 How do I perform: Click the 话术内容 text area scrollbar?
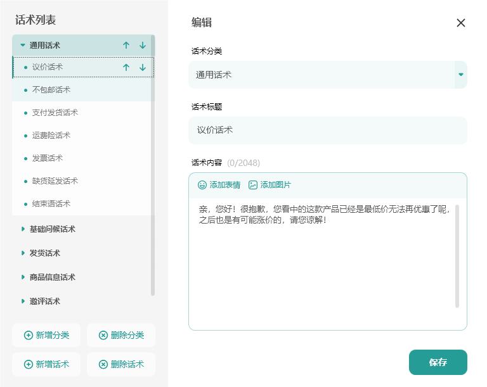click(x=457, y=256)
